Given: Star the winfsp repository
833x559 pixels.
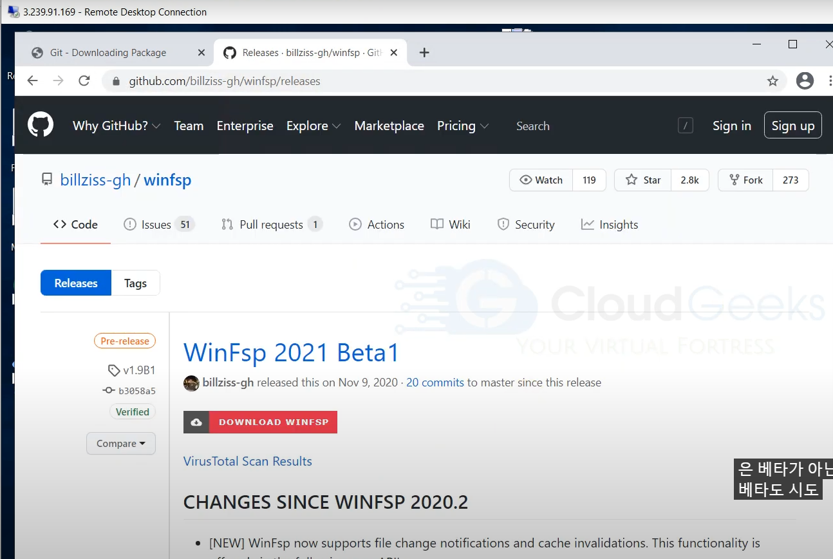Looking at the screenshot, I should [643, 180].
